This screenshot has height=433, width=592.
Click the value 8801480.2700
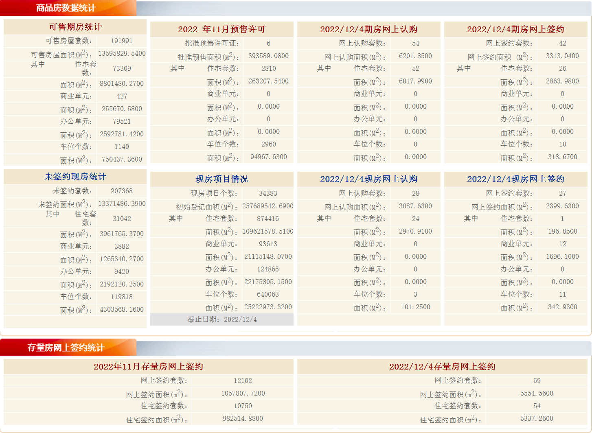pos(122,83)
